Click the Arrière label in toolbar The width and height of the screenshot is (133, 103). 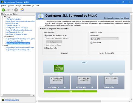pyautogui.click(x=8, y=10)
